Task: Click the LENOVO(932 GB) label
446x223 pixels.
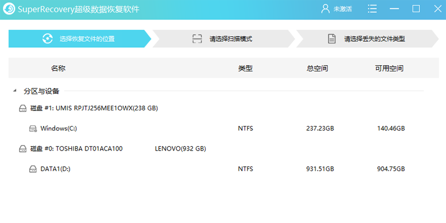Action: pyautogui.click(x=180, y=148)
